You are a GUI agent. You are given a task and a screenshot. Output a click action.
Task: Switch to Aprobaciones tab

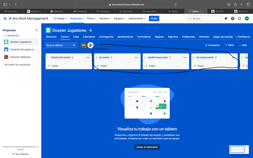[x=125, y=37]
